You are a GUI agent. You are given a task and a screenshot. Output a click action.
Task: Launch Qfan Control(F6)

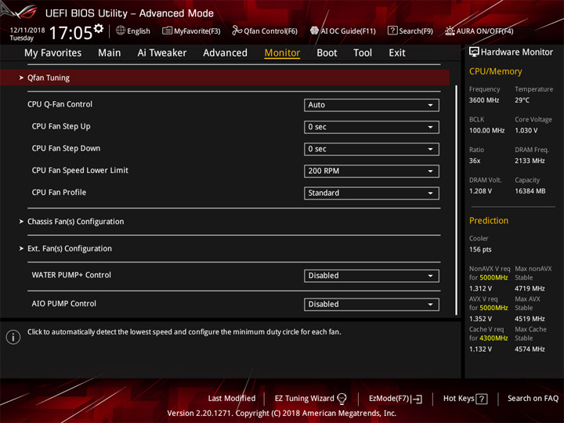tap(265, 31)
